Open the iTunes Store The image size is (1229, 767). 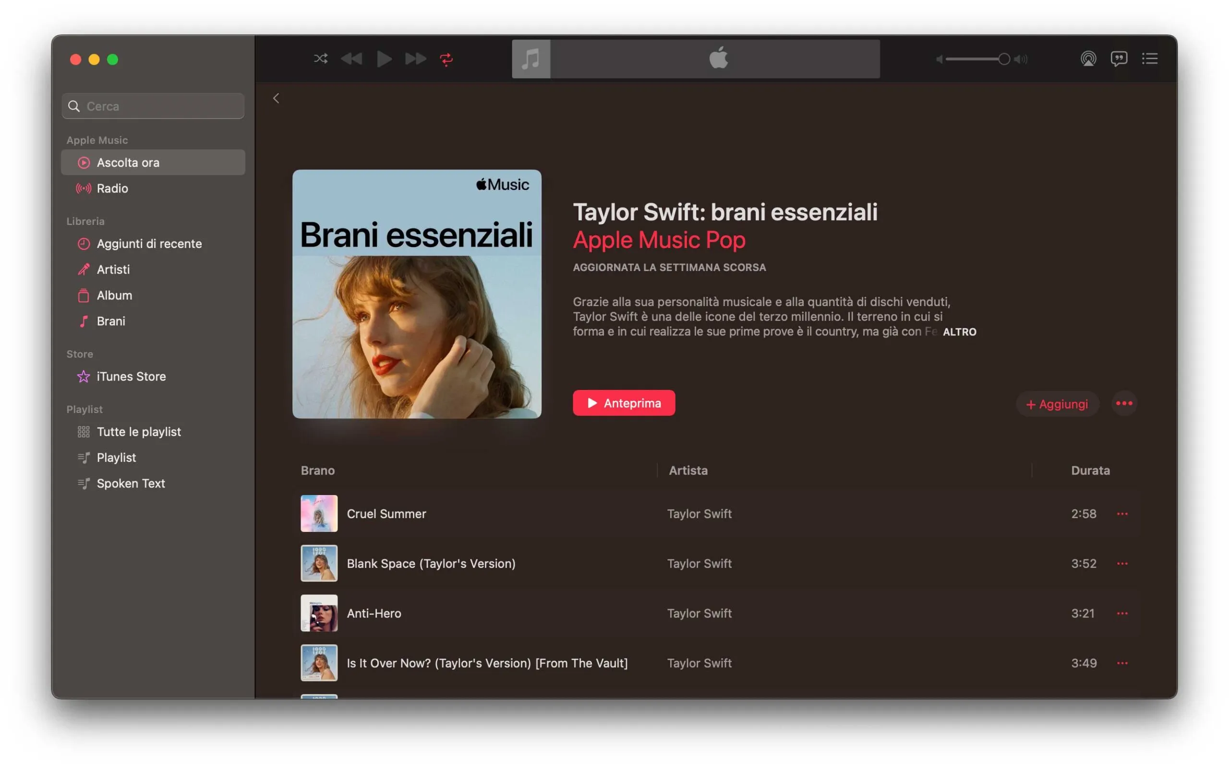131,377
